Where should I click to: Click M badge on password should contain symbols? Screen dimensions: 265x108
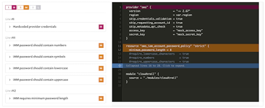[101, 57]
